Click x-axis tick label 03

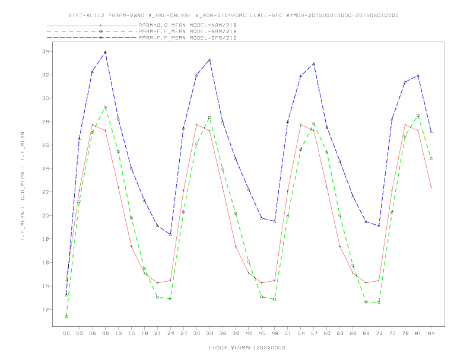click(x=80, y=333)
